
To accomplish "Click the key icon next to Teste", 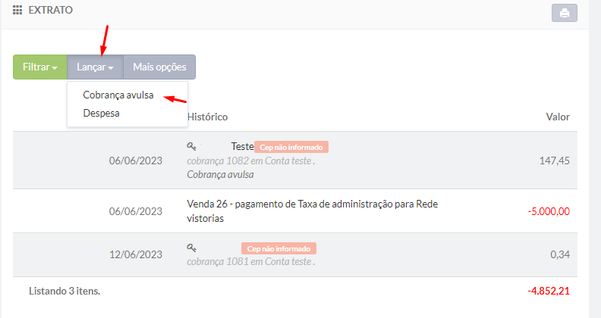I will point(192,146).
